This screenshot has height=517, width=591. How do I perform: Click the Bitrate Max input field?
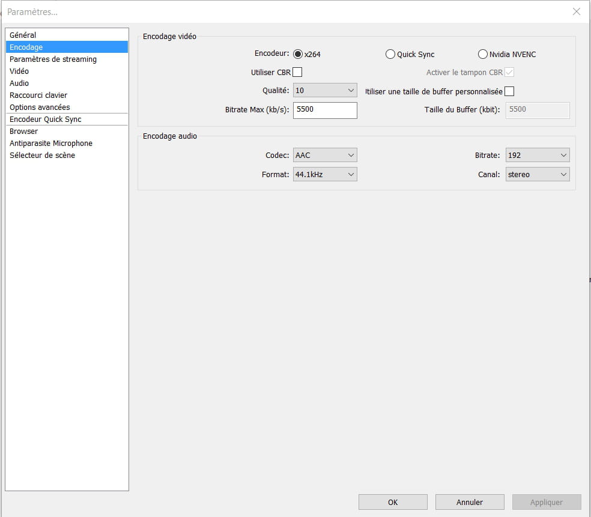point(325,110)
